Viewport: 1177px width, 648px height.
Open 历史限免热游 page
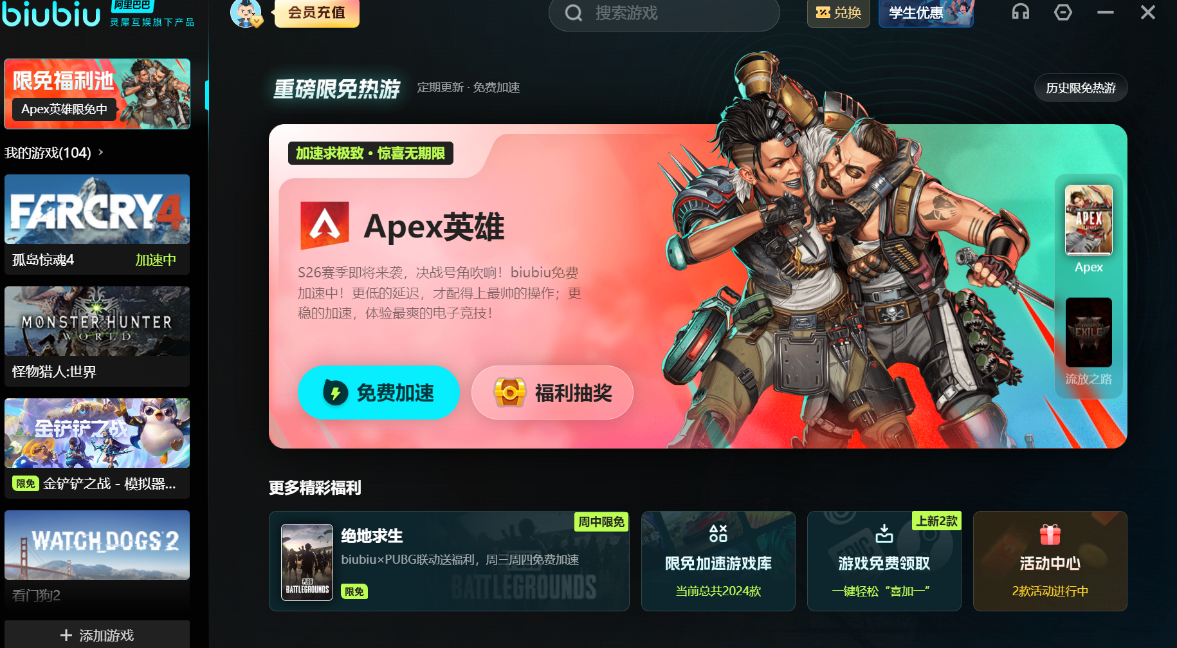(x=1081, y=88)
